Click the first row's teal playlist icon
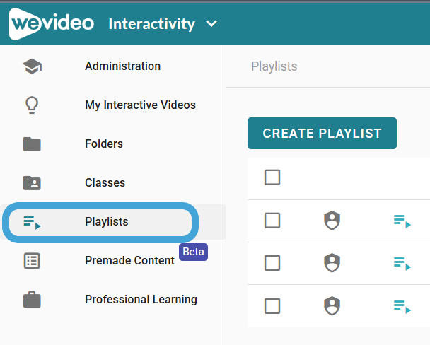Image resolution: width=430 pixels, height=345 pixels. (x=402, y=221)
